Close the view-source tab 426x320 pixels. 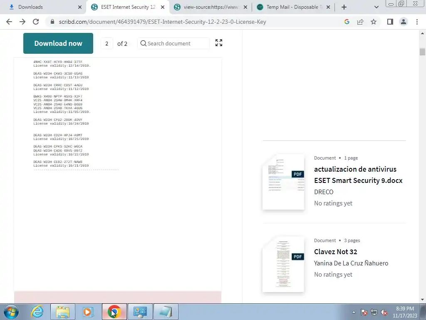(x=245, y=7)
